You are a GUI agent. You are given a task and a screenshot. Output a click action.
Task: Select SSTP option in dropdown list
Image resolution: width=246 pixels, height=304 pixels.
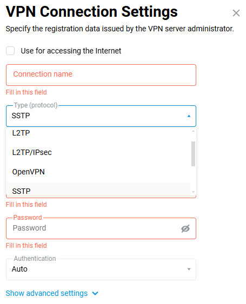pyautogui.click(x=98, y=189)
